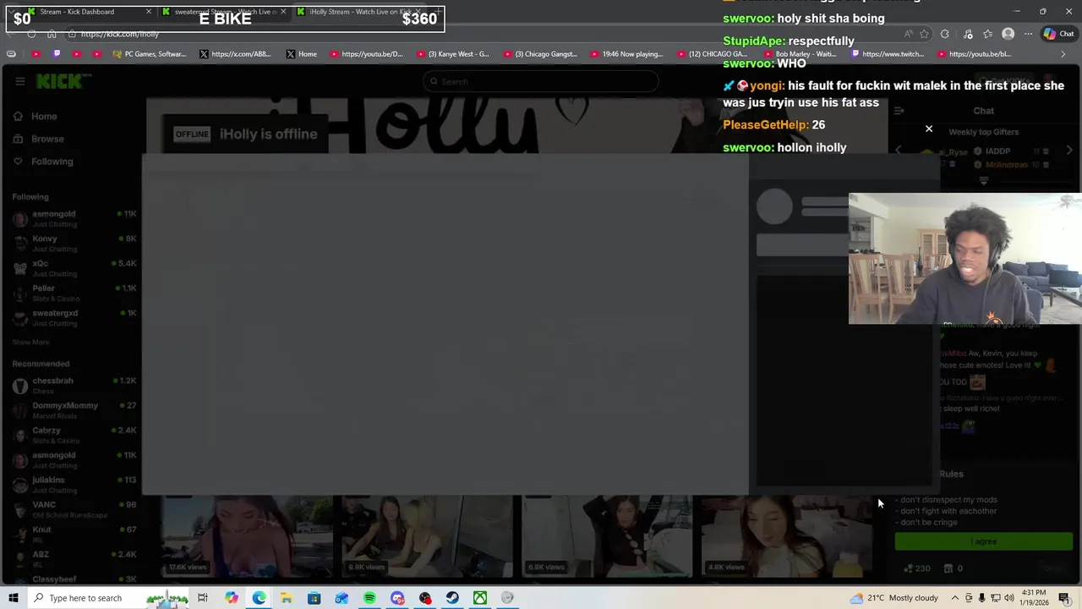Open browser profile avatar
The image size is (1082, 609).
click(1008, 34)
